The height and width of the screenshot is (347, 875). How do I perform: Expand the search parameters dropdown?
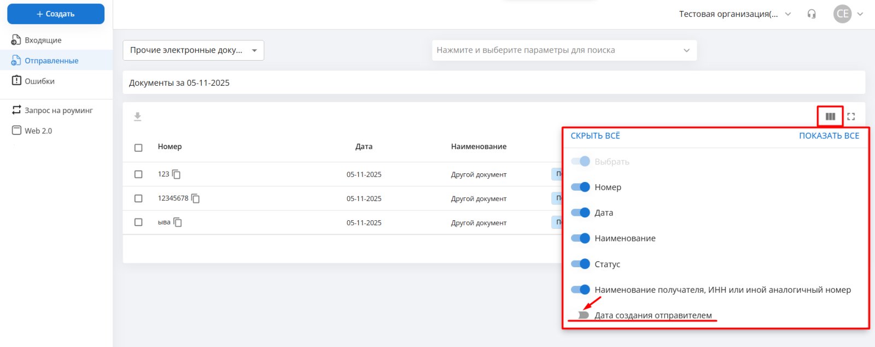564,50
